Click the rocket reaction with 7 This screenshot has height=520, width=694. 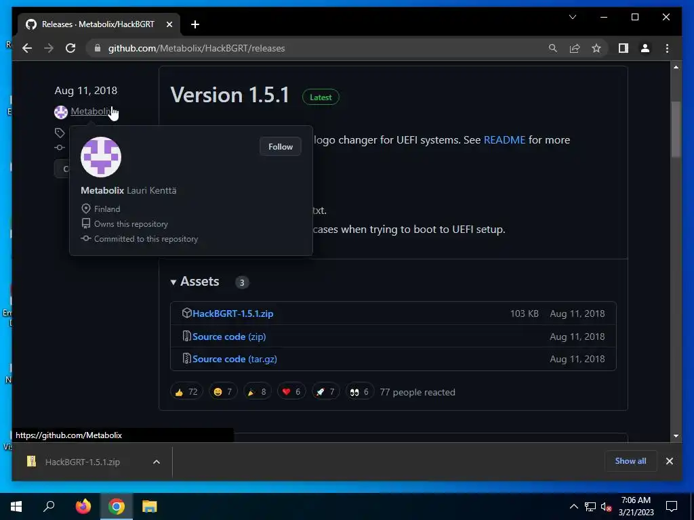coord(325,392)
